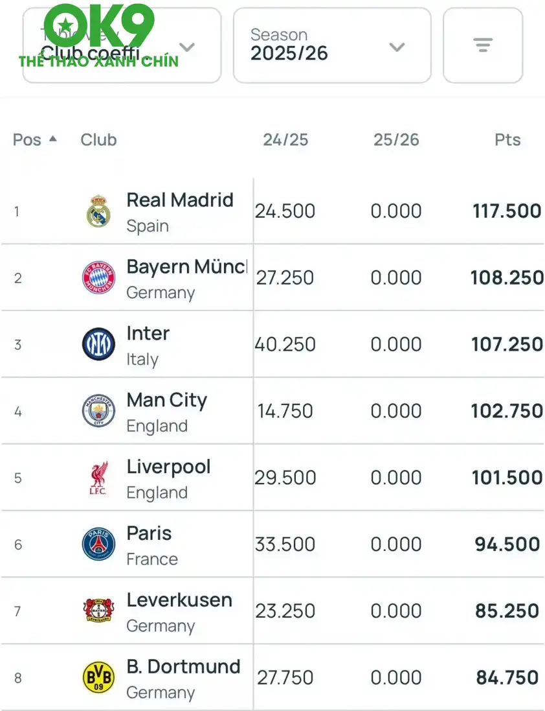Sort by the 24/25 column header
The image size is (545, 711).
coord(287,139)
